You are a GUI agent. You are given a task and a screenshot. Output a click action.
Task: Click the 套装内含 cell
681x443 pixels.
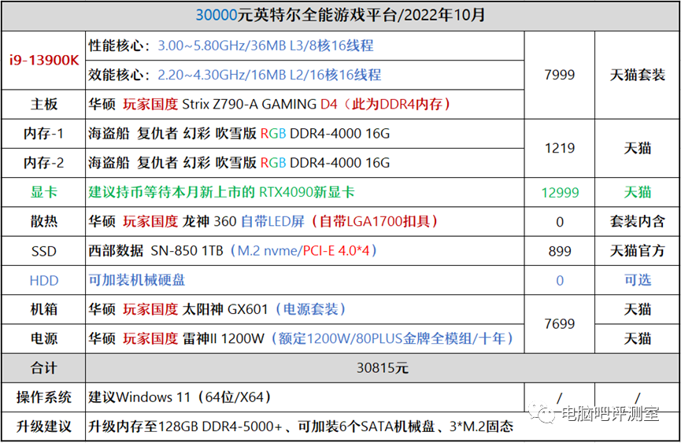click(637, 222)
